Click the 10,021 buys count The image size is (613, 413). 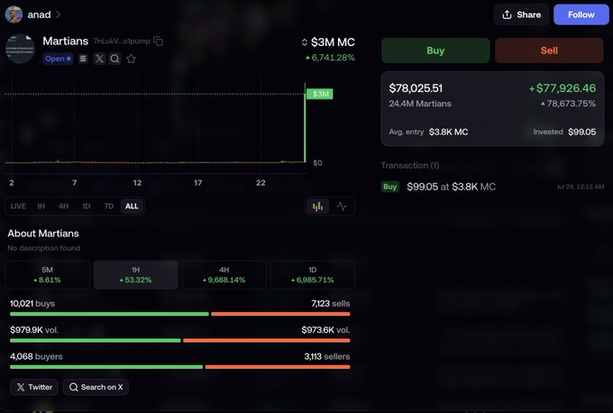[x=32, y=304]
